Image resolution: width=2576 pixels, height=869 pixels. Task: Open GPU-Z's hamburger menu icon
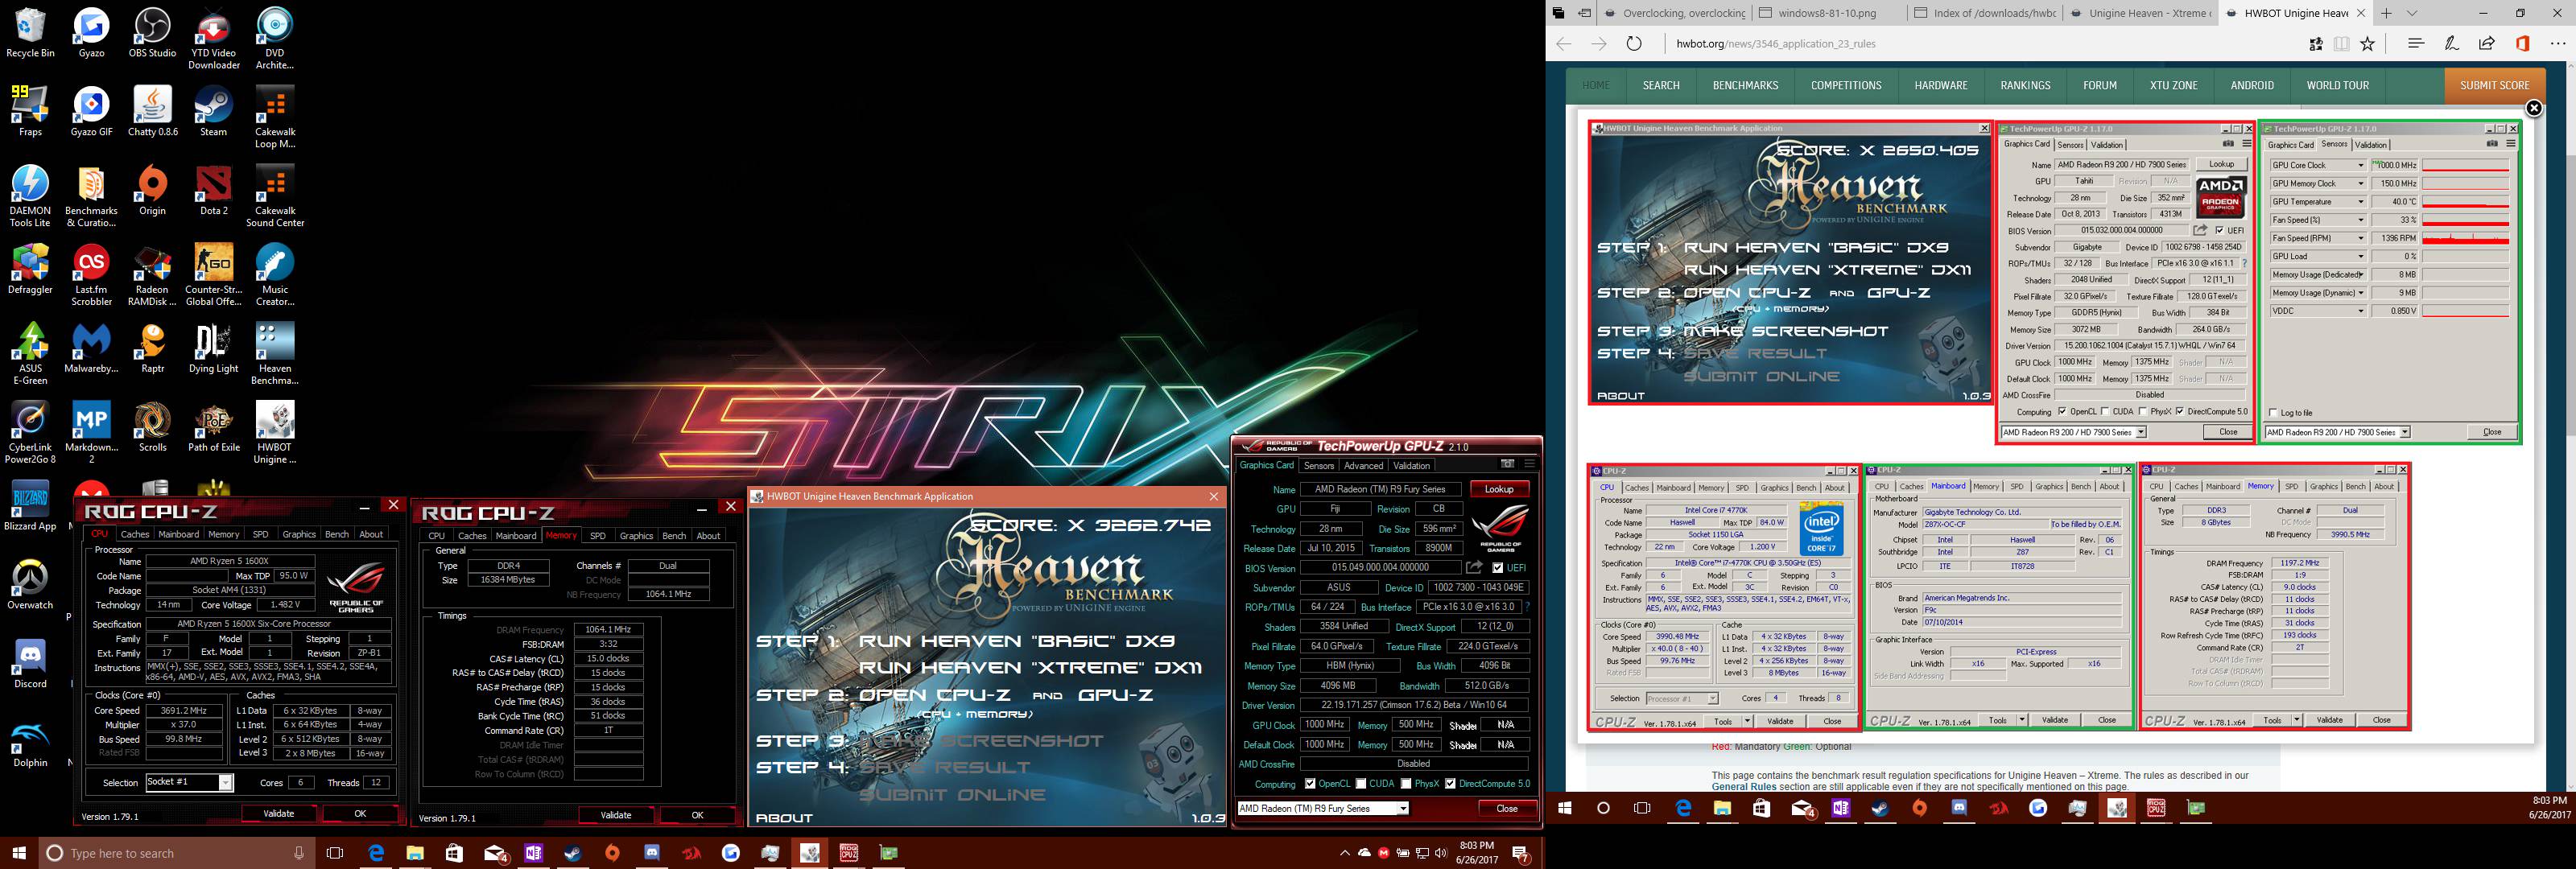[x=1529, y=464]
